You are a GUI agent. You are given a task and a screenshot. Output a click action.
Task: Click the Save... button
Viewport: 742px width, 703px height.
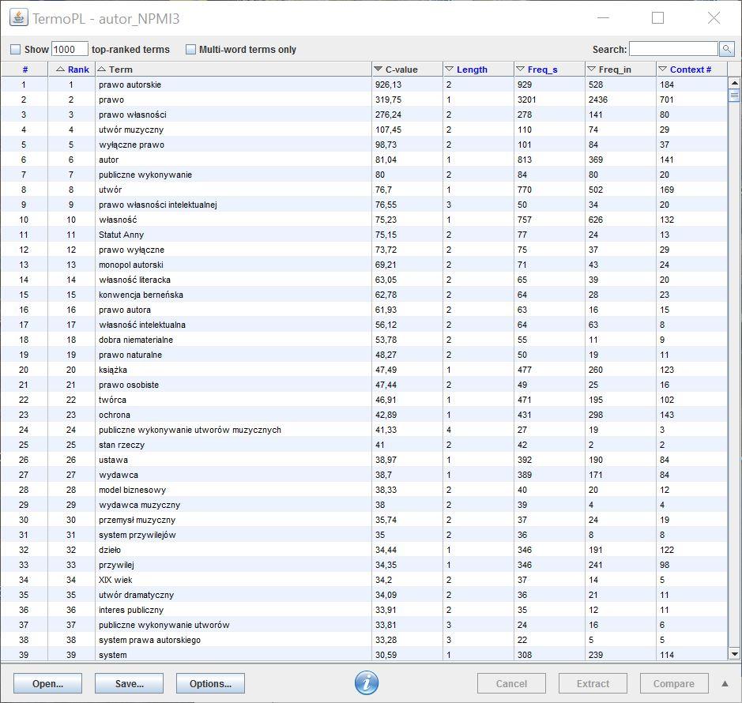pos(129,683)
